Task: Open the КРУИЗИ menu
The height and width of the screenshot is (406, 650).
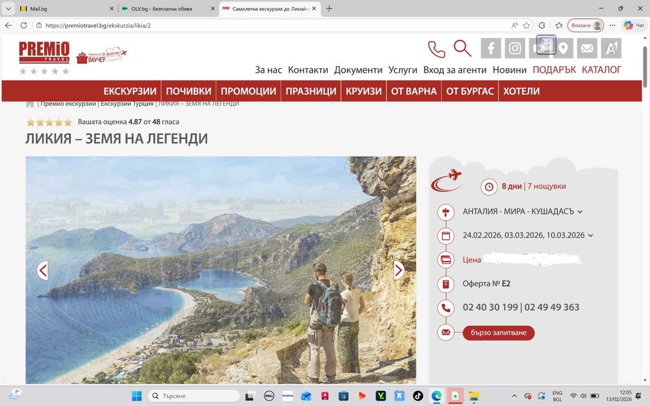Action: coord(363,91)
